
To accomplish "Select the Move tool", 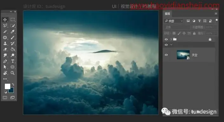I will point(5,20).
